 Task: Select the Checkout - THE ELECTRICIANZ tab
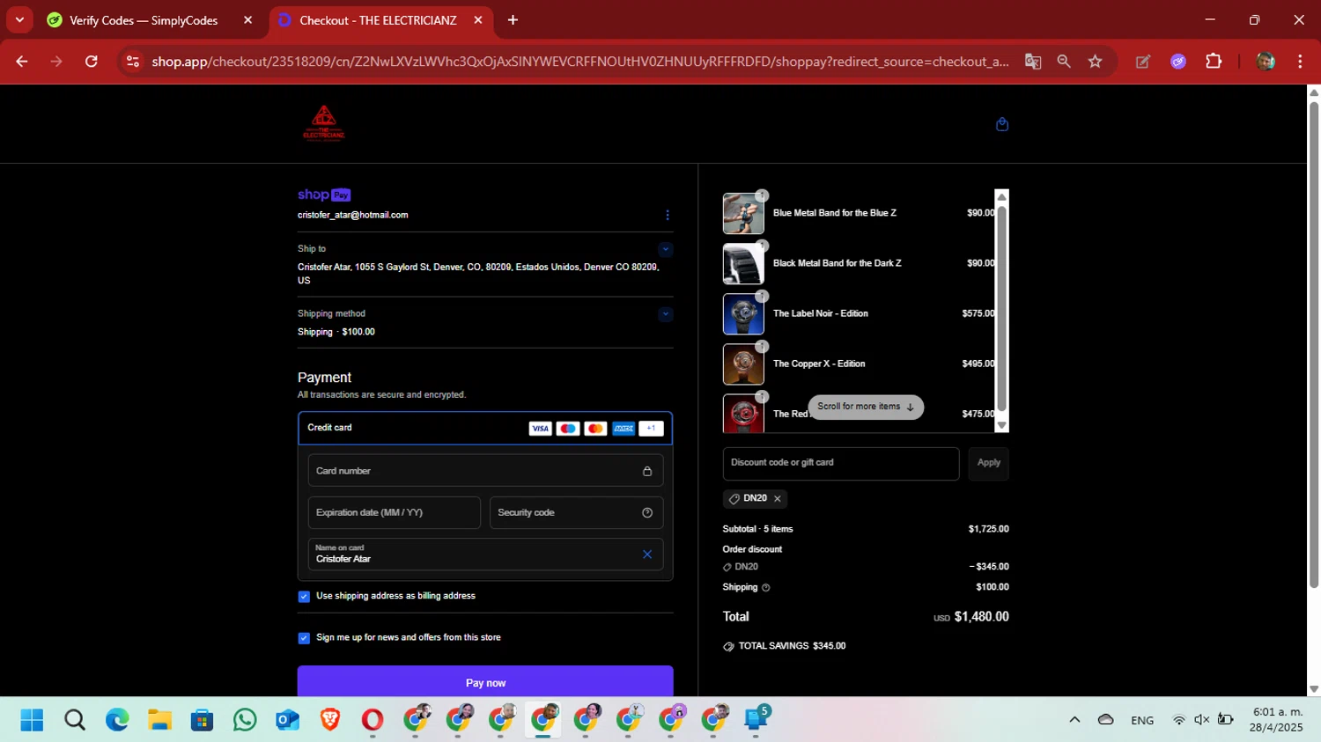click(x=378, y=20)
